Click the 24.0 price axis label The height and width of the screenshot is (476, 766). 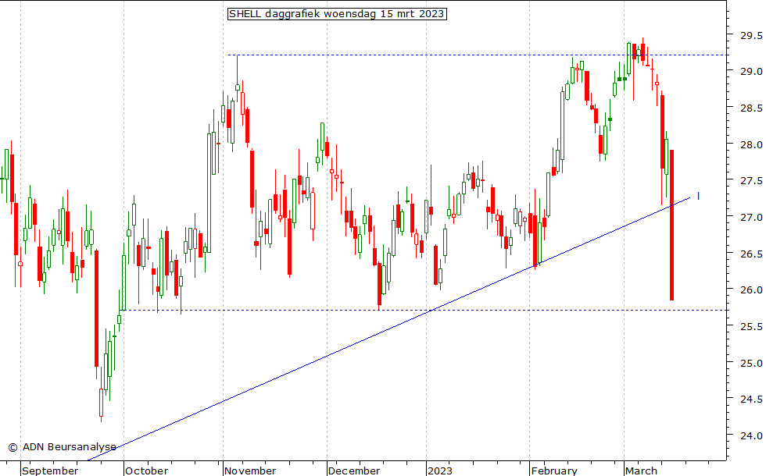point(751,435)
